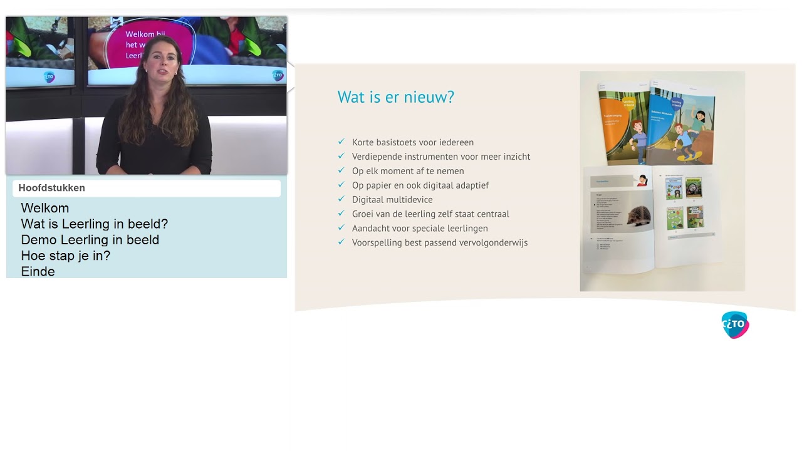802x451 pixels.
Task: Click the booklet photo on the slide
Action: tap(662, 181)
